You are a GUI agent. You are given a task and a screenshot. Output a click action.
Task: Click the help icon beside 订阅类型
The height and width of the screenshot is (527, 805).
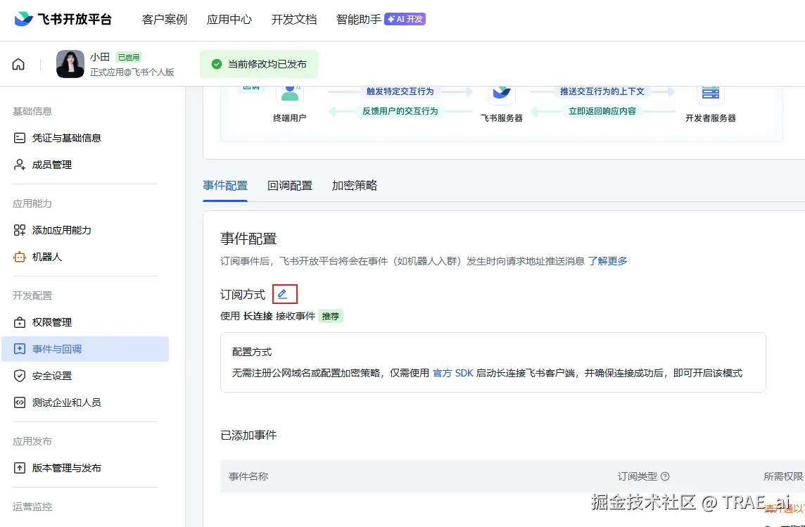click(x=665, y=476)
